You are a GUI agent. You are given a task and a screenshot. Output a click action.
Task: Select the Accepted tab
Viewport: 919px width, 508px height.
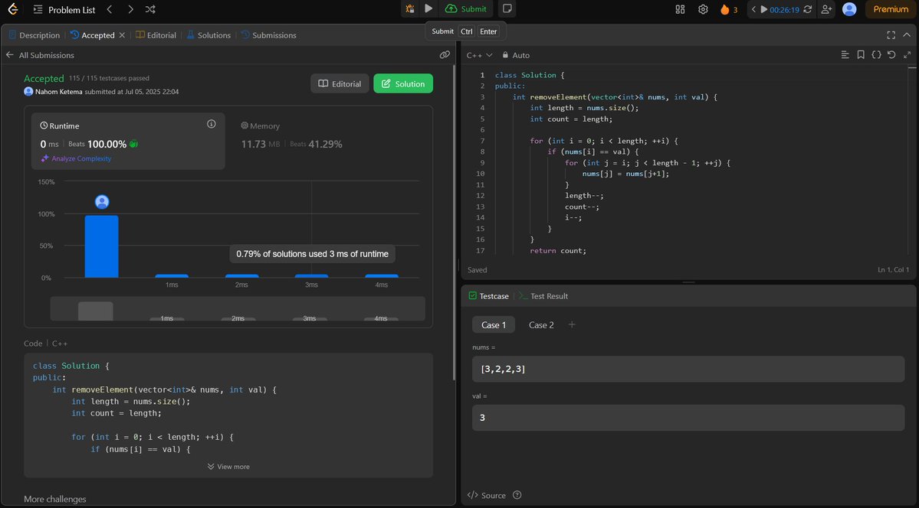pyautogui.click(x=93, y=35)
